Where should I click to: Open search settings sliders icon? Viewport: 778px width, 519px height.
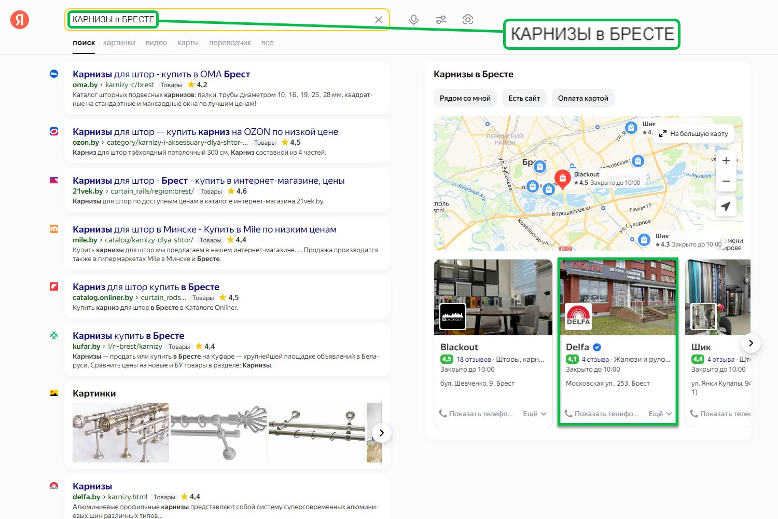click(441, 20)
